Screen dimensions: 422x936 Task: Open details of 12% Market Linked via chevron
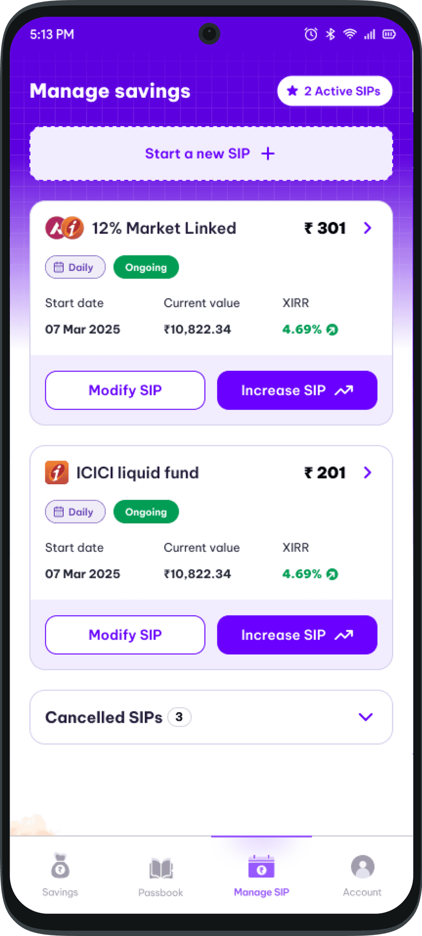coord(367,228)
